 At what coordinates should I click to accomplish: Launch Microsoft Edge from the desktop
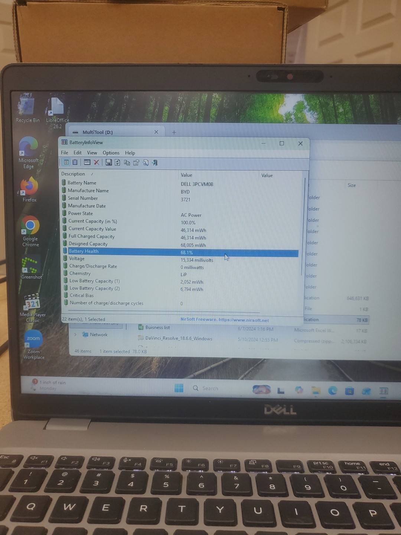pos(29,153)
